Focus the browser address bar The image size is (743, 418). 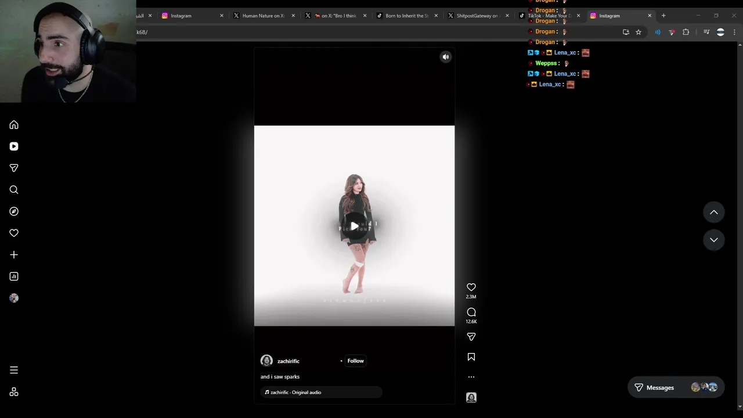tap(377, 32)
